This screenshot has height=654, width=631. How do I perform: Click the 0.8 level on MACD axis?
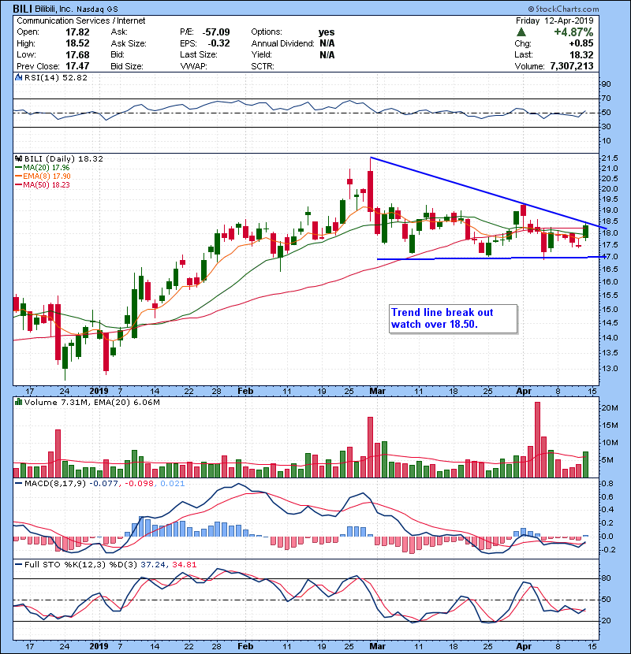(607, 484)
